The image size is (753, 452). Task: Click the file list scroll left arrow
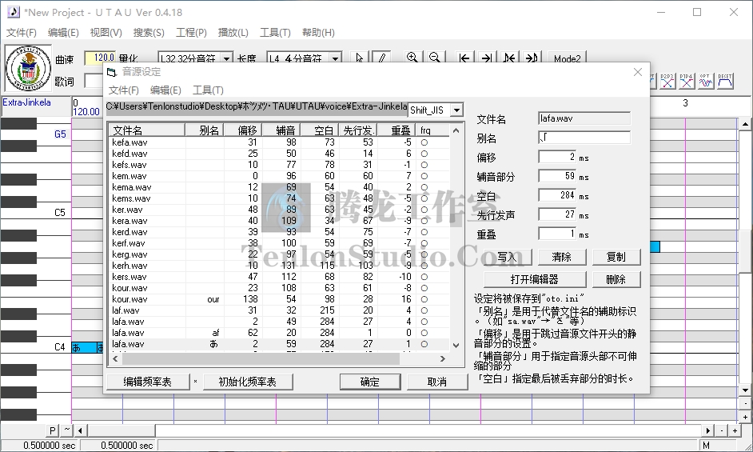tap(115, 358)
